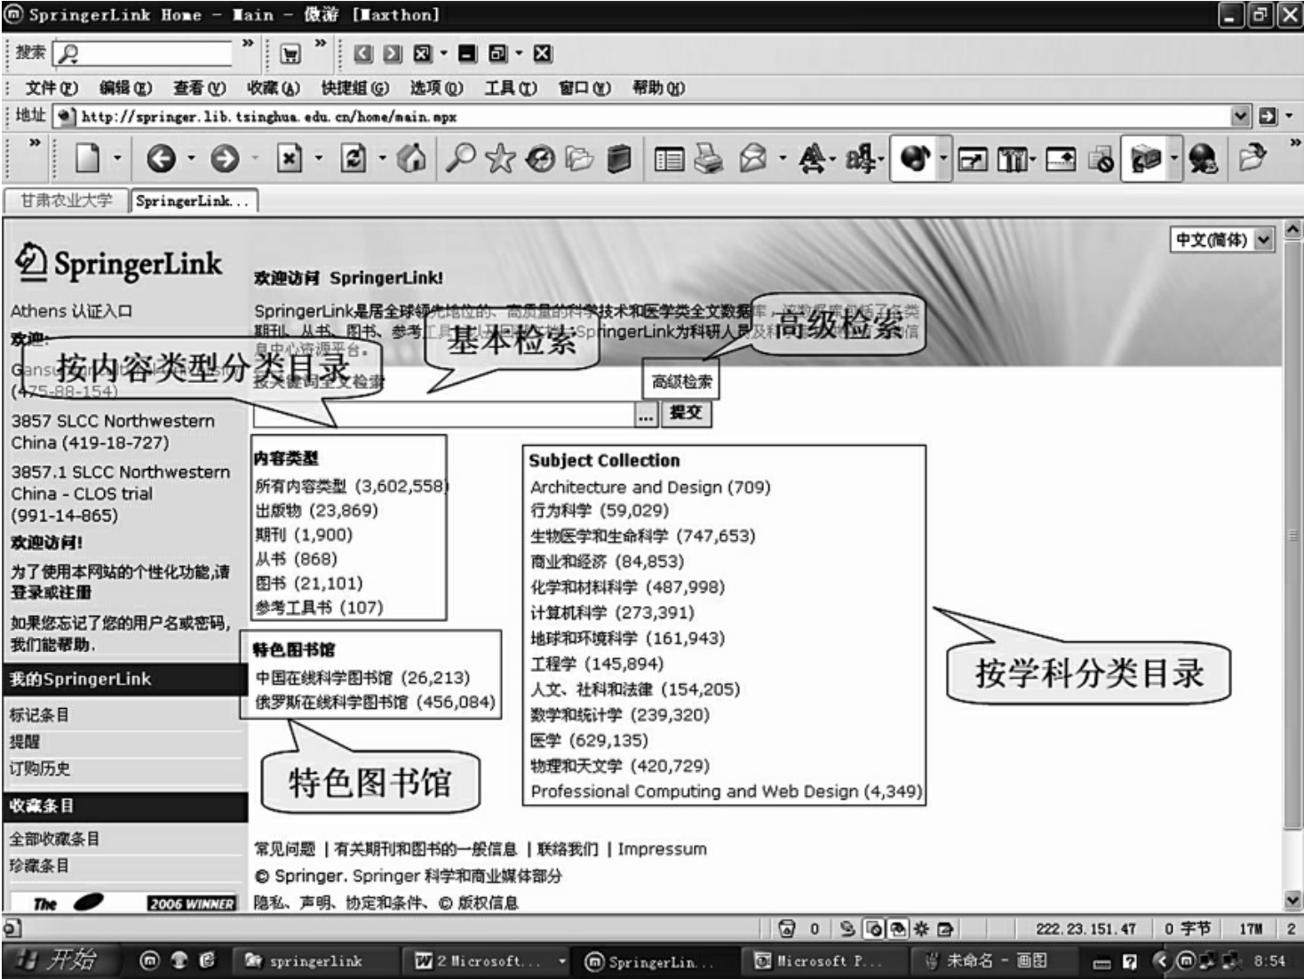Click the list layout icon in toolbar
This screenshot has height=979, width=1304.
pyautogui.click(x=669, y=159)
